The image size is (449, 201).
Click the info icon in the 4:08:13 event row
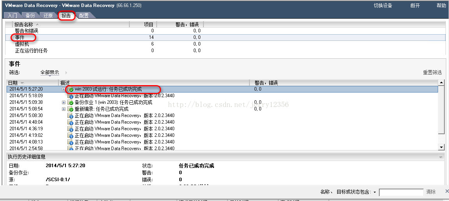point(71,142)
